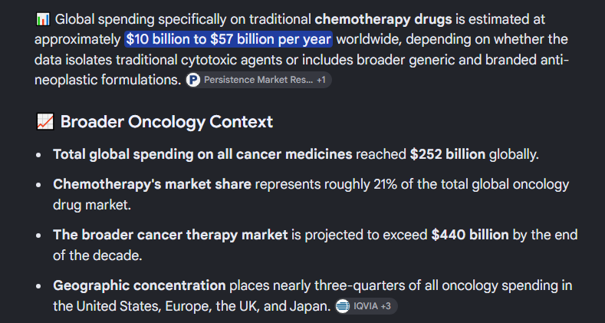Image resolution: width=605 pixels, height=323 pixels.
Task: Click 'The broader cancer therapy market' text
Action: click(x=170, y=235)
